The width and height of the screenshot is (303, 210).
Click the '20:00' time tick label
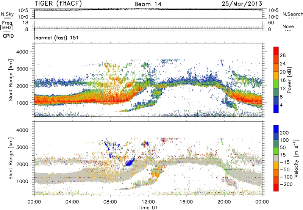pyautogui.click(x=224, y=202)
